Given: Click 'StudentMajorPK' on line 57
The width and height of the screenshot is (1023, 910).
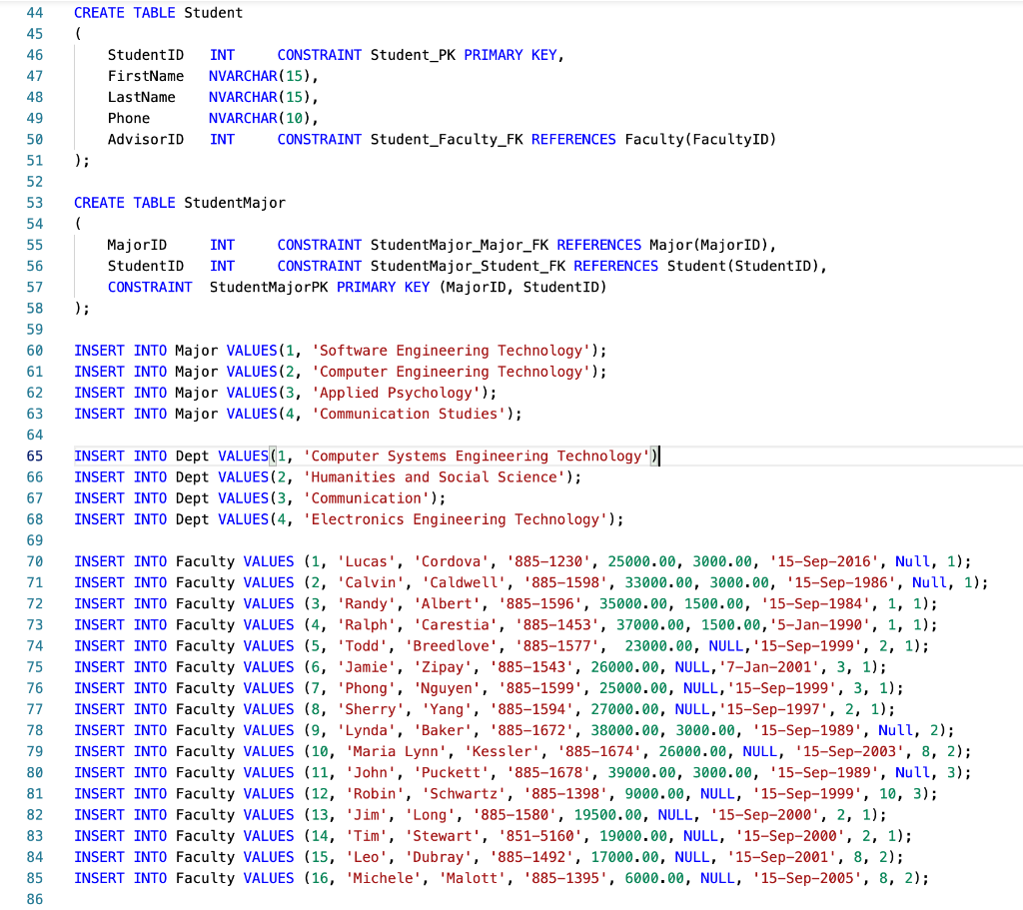Looking at the screenshot, I should pyautogui.click(x=269, y=288).
